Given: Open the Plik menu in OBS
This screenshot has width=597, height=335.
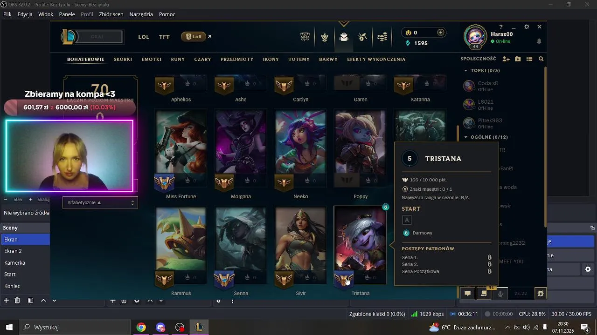Looking at the screenshot, I should pos(7,14).
